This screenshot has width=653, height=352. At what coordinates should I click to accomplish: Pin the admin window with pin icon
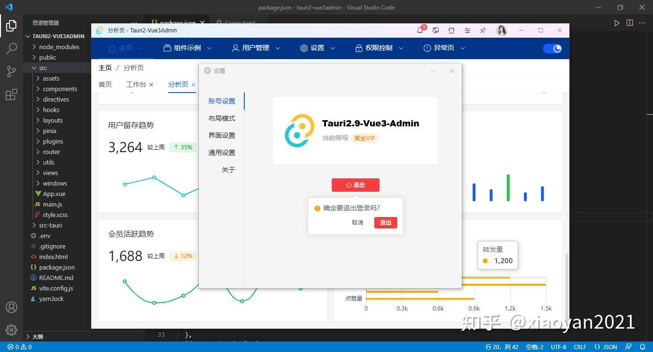point(482,30)
